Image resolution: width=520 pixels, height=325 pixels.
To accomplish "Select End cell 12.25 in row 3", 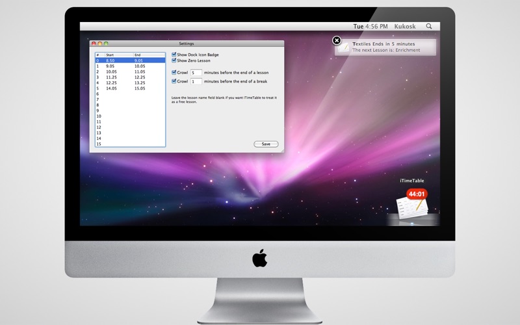I will click(x=140, y=77).
